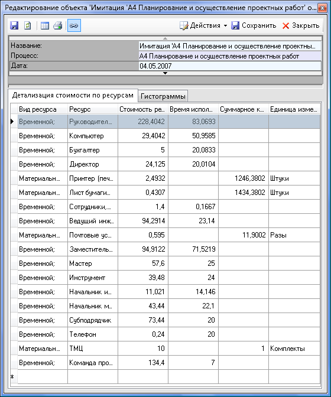
Task: Expand properties panel using the down arrow
Action: click(x=165, y=73)
